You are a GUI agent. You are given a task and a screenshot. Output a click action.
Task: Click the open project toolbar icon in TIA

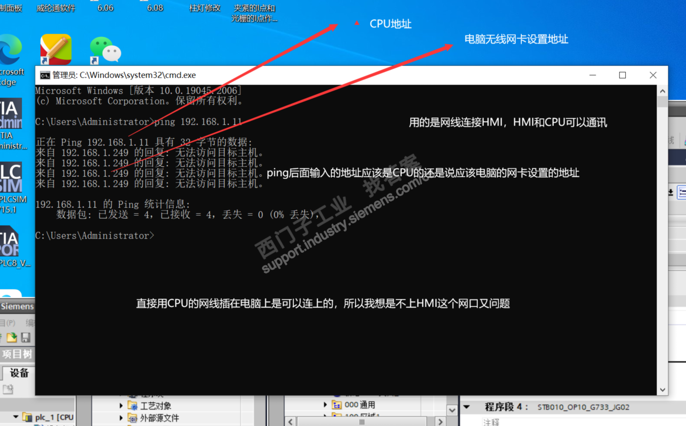[12, 337]
